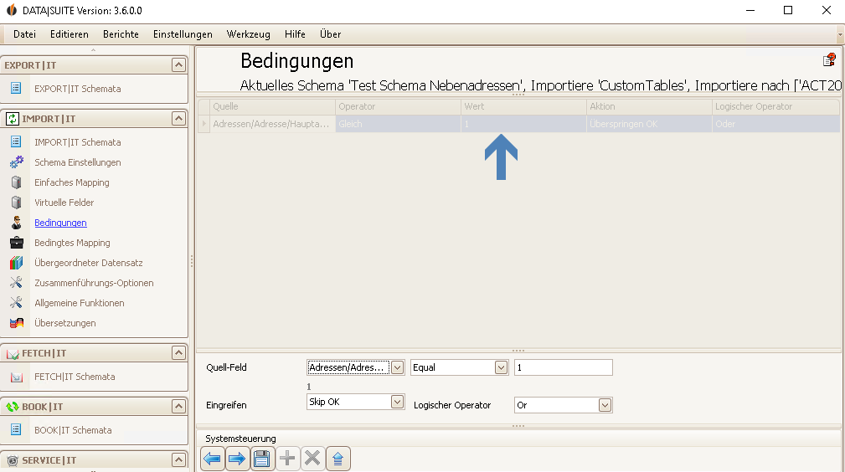
Task: Click the SERVICE|IT header clock icon
Action: pos(13,460)
